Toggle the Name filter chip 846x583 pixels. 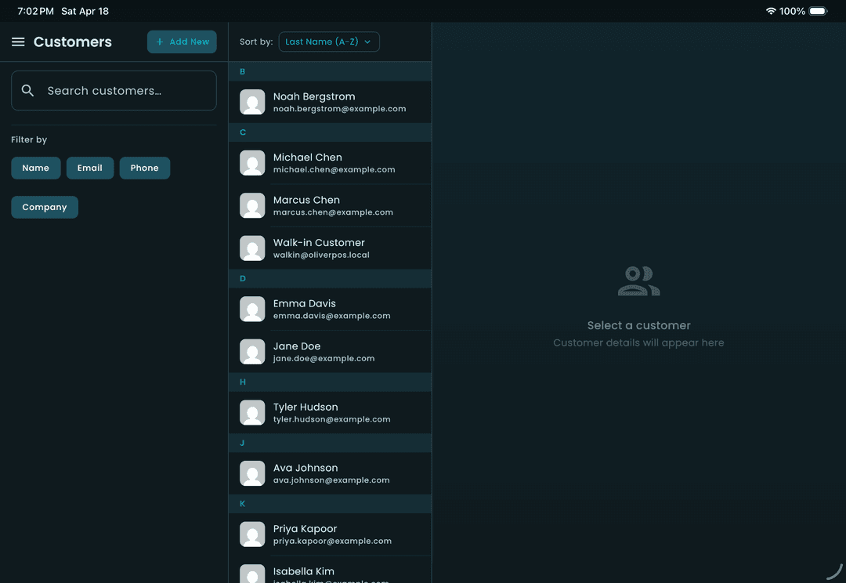point(35,168)
